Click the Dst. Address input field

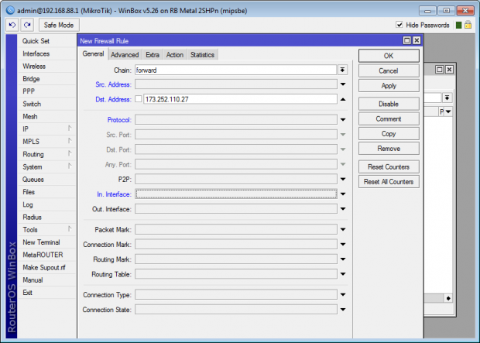(240, 99)
